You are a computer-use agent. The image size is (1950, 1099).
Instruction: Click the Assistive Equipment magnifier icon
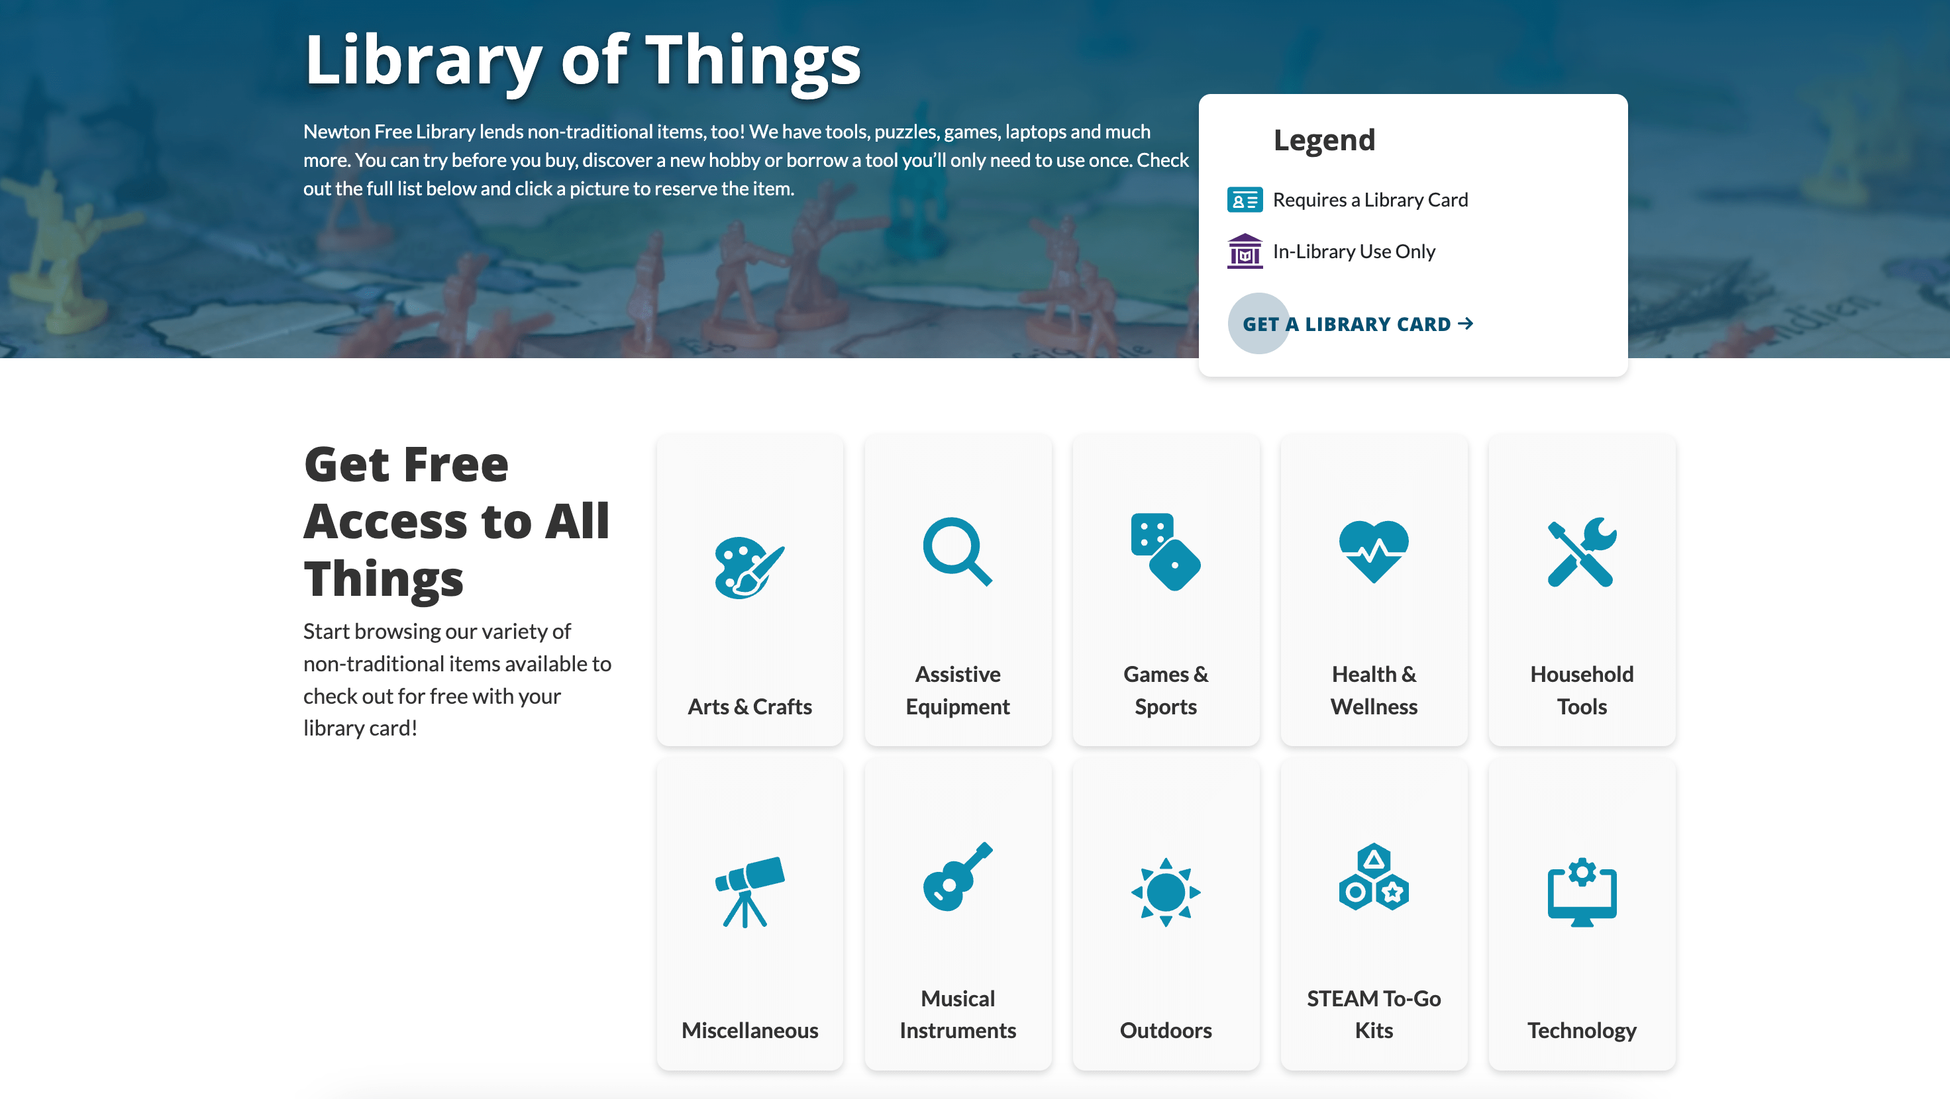[958, 551]
